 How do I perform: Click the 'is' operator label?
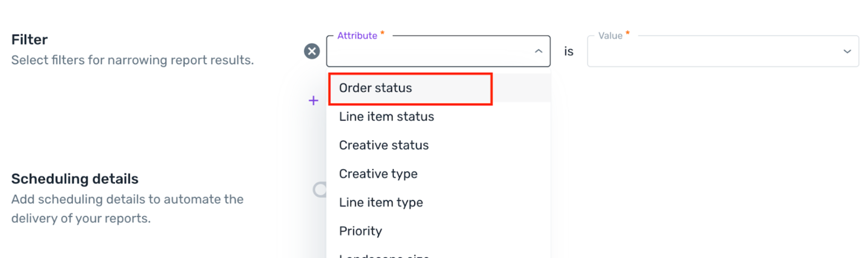point(569,51)
